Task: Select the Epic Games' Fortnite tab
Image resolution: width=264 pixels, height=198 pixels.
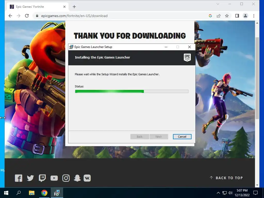Action: [x=38, y=7]
